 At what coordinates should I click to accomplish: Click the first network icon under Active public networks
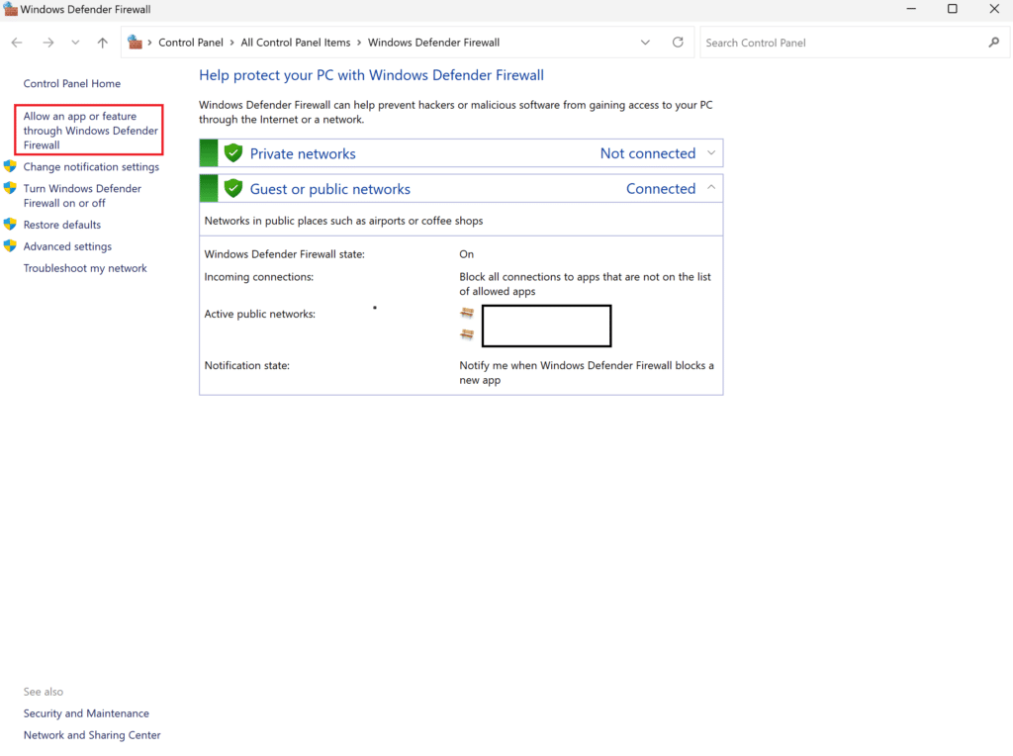click(466, 312)
